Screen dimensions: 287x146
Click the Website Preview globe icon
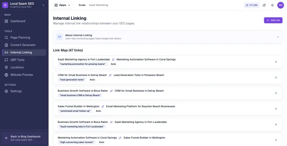6,75
